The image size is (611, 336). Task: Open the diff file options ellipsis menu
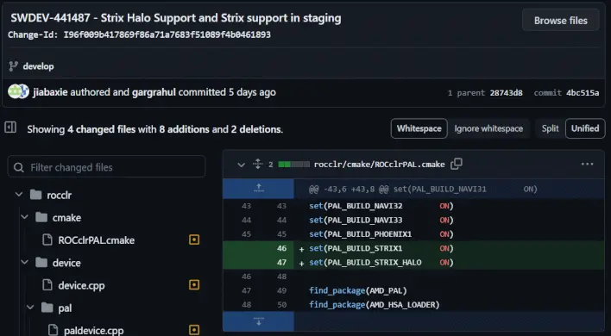pos(587,164)
